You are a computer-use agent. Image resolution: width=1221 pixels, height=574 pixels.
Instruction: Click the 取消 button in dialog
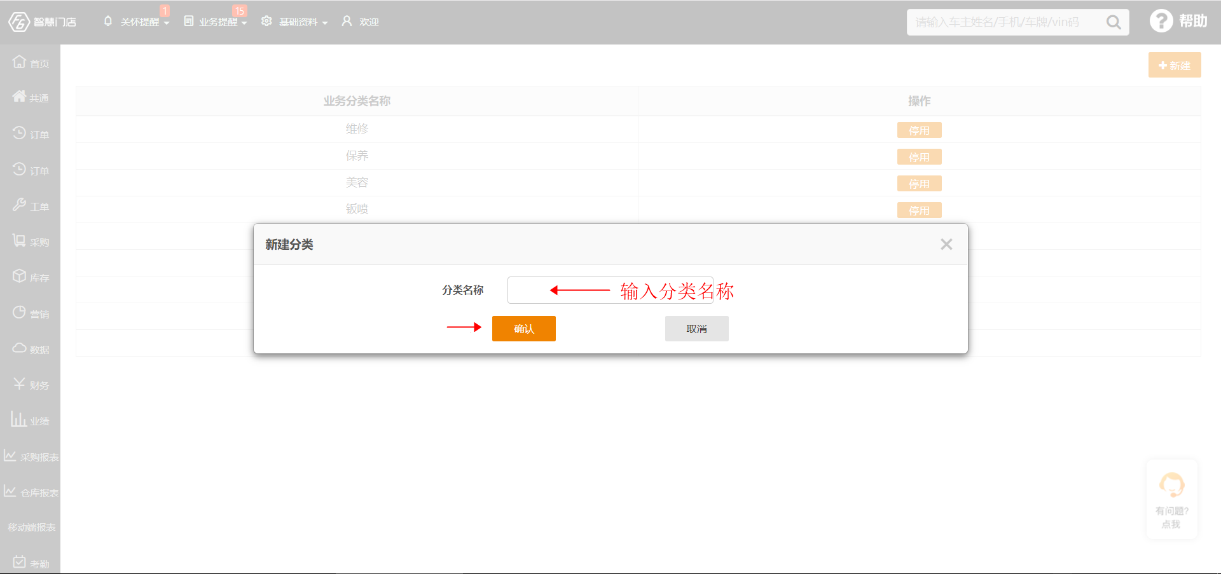point(697,329)
